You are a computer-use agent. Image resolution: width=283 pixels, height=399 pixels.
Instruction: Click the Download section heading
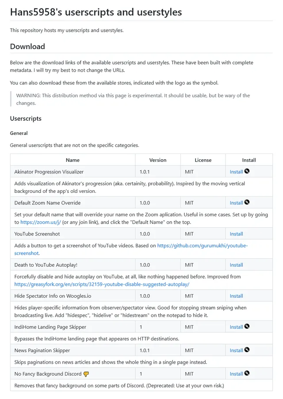pos(27,46)
